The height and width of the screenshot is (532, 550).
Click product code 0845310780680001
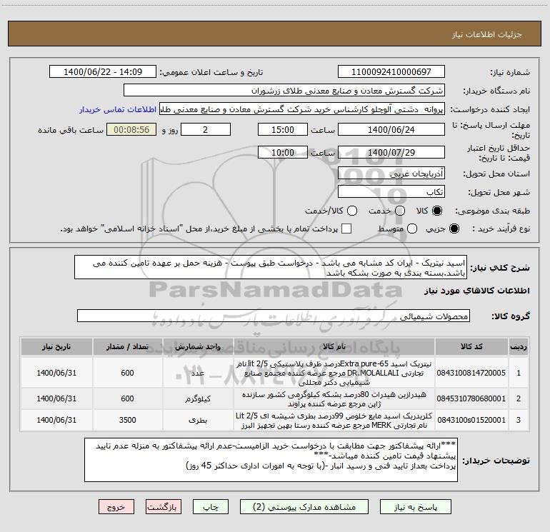point(471,398)
